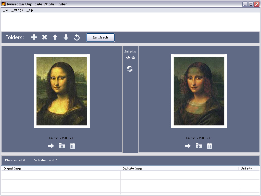261x196 pixels.
Task: Click the right image's browse folder icon
Action: click(x=198, y=146)
